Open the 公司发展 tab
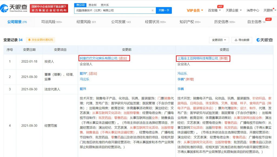Viewport: 277px width, 157px height. pyautogui.click(x=121, y=22)
